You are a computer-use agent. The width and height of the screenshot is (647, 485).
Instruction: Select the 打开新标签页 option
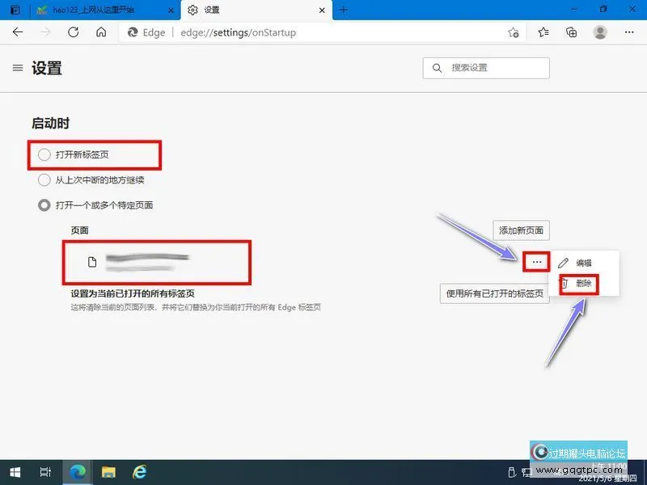click(x=44, y=154)
